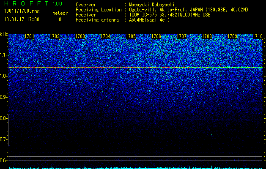The width and height of the screenshot is (266, 169).
Task: Click the 0.9 frequency axis label
Action: coord(3,97)
